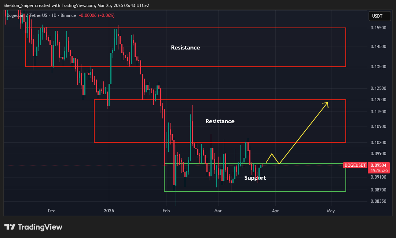Click the 2026 label on the time axis
This screenshot has height=238, width=396.
click(x=109, y=211)
